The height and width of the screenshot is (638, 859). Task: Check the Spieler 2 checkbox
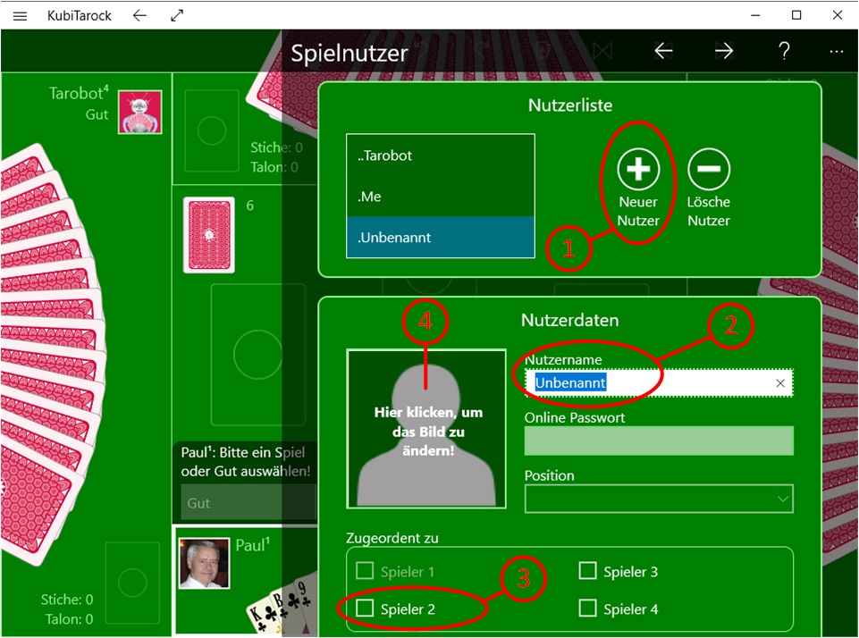365,609
